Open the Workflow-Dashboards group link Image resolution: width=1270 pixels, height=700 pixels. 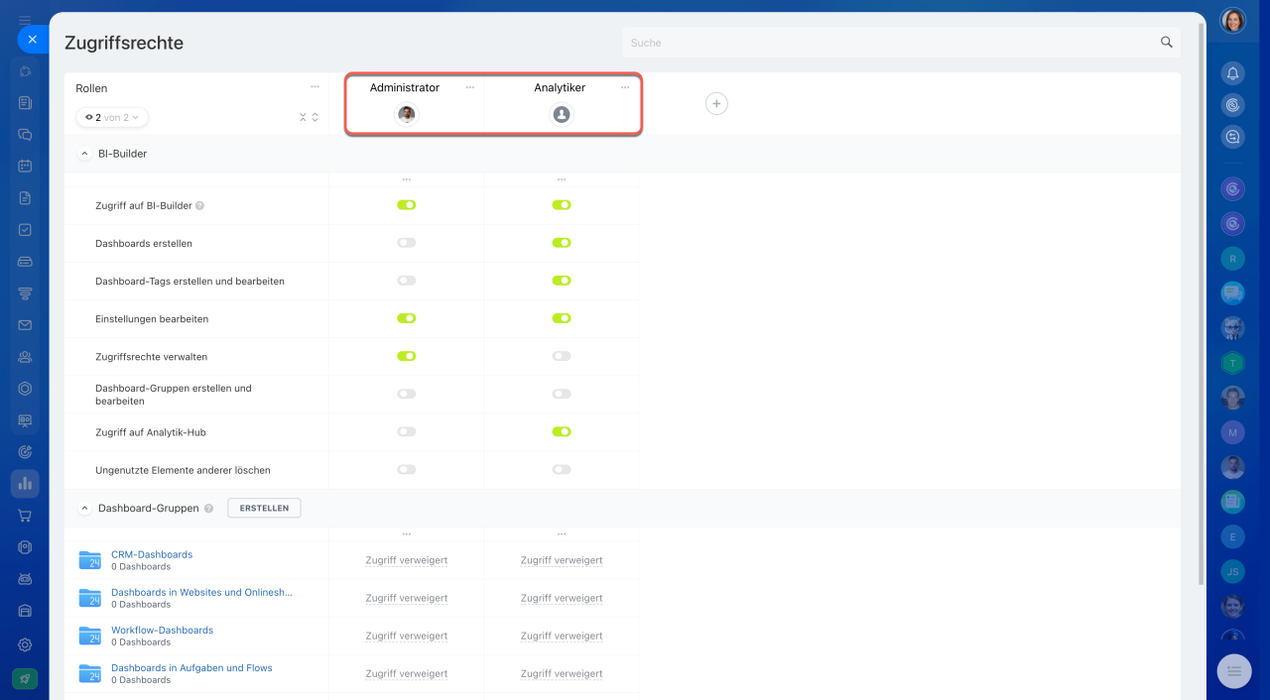click(x=162, y=630)
